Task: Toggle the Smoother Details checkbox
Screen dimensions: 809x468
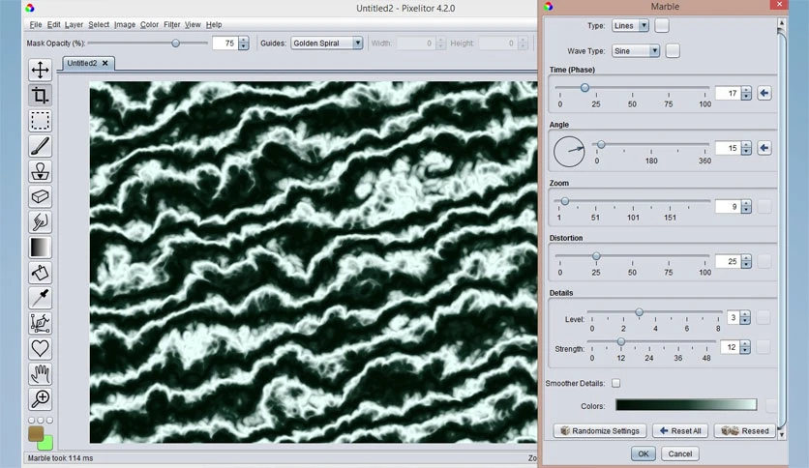Action: point(616,383)
